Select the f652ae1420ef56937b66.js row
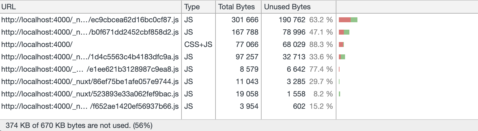Image resolution: width=478 pixels, height=131 pixels. [90, 106]
